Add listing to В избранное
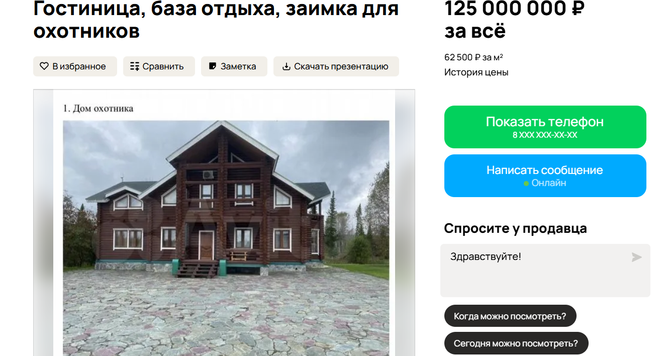 tap(75, 66)
